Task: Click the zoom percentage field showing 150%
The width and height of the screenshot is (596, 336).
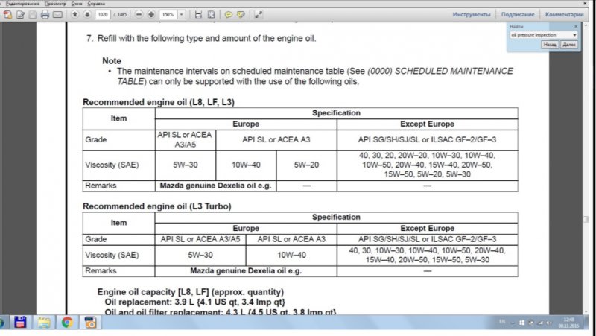Action: point(168,14)
